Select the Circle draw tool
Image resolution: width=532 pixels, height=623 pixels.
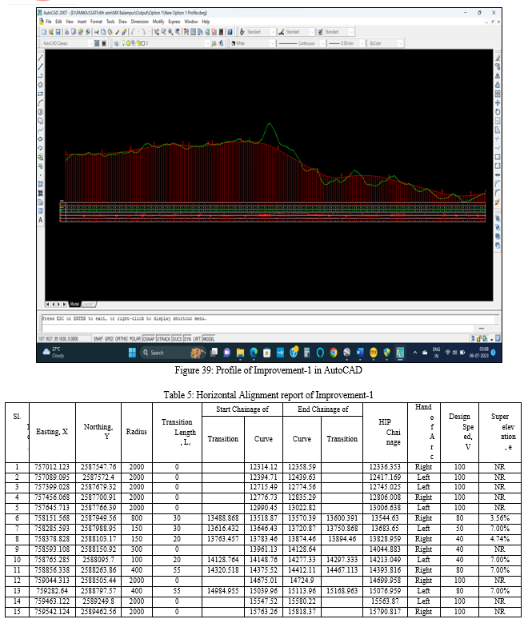41,112
